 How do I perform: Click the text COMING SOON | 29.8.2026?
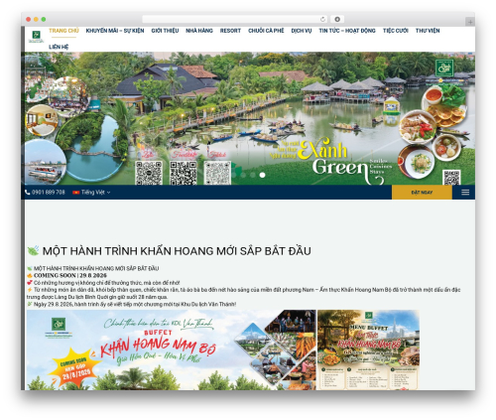[70, 275]
